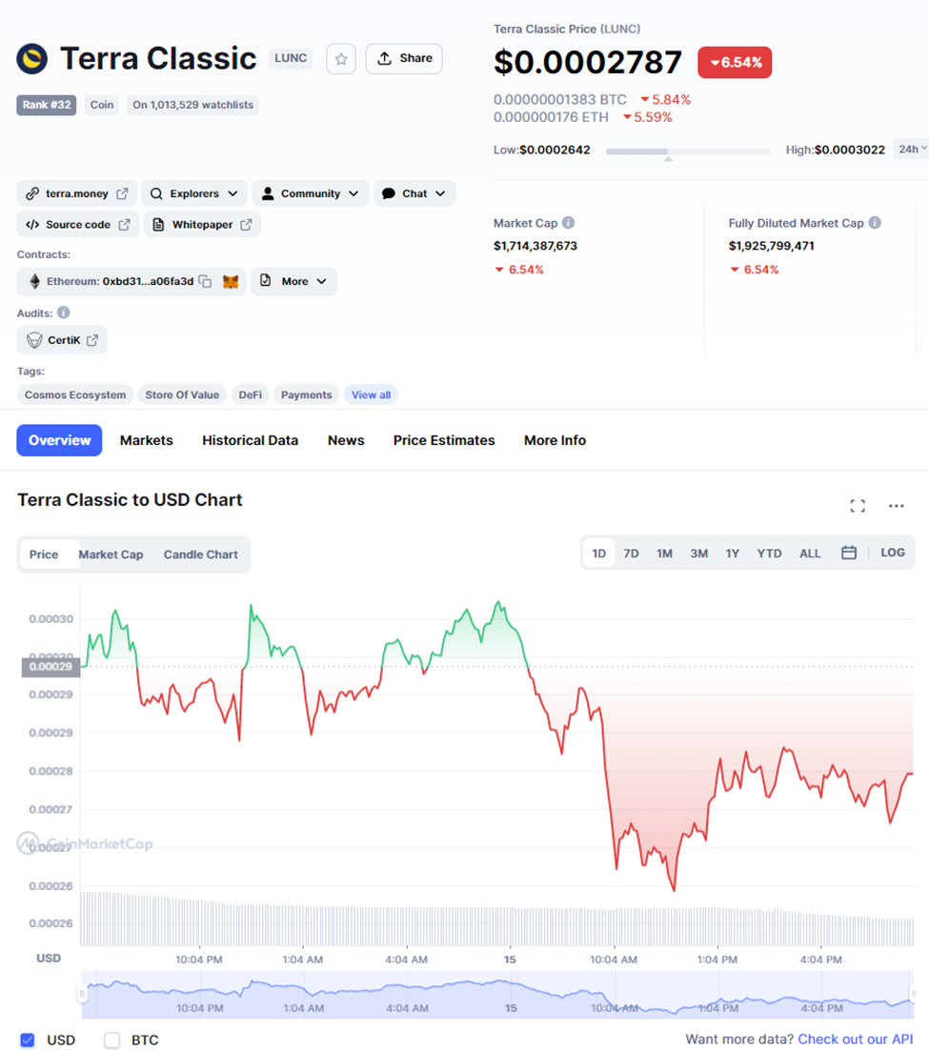The image size is (929, 1050).
Task: Open the Historical Data tab
Action: tap(250, 440)
